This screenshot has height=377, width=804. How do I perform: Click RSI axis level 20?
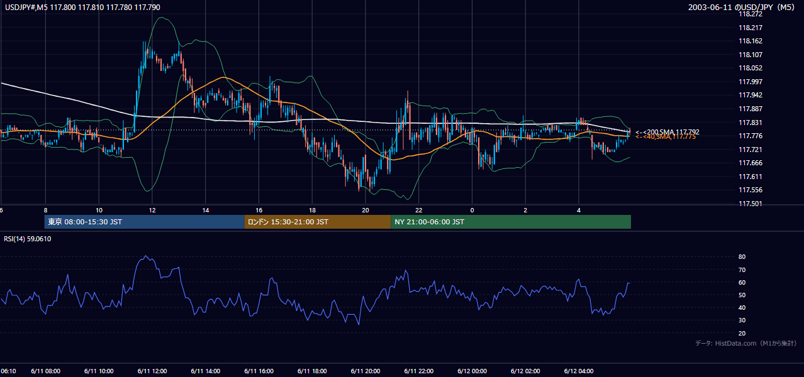tap(742, 334)
